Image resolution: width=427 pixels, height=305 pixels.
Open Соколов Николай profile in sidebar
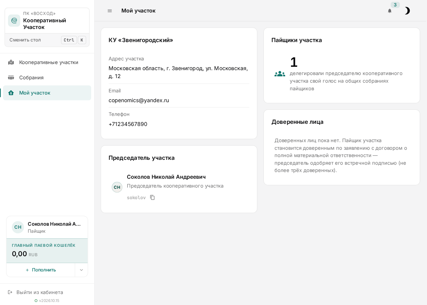[47, 227]
